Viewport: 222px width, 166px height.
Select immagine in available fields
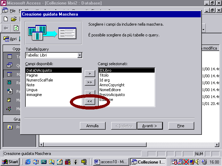coord(54,95)
